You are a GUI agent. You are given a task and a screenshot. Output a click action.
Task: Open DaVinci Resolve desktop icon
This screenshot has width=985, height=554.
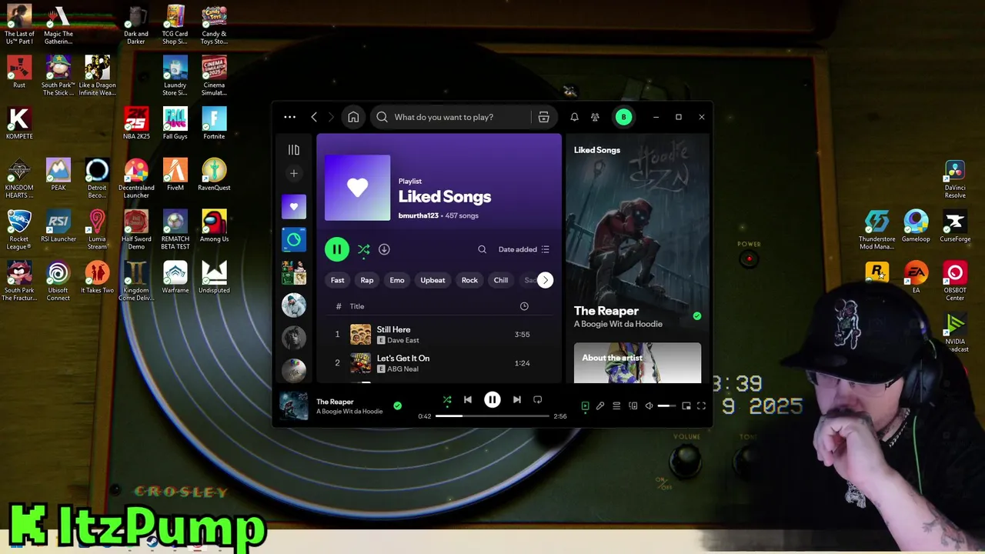pyautogui.click(x=955, y=179)
